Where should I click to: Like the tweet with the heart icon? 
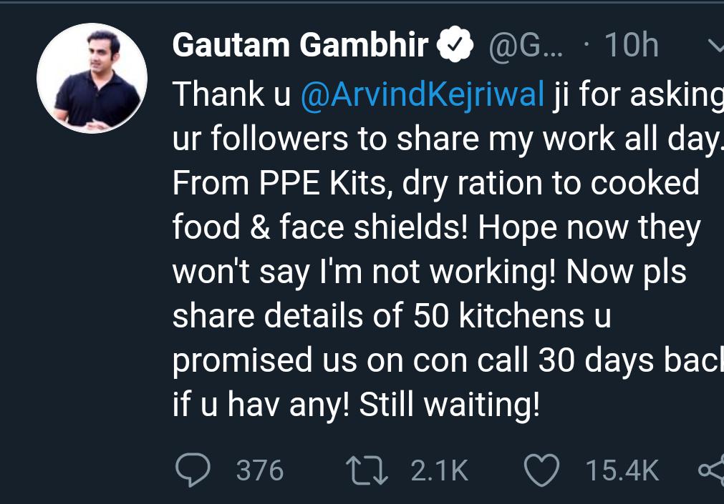coord(541,470)
